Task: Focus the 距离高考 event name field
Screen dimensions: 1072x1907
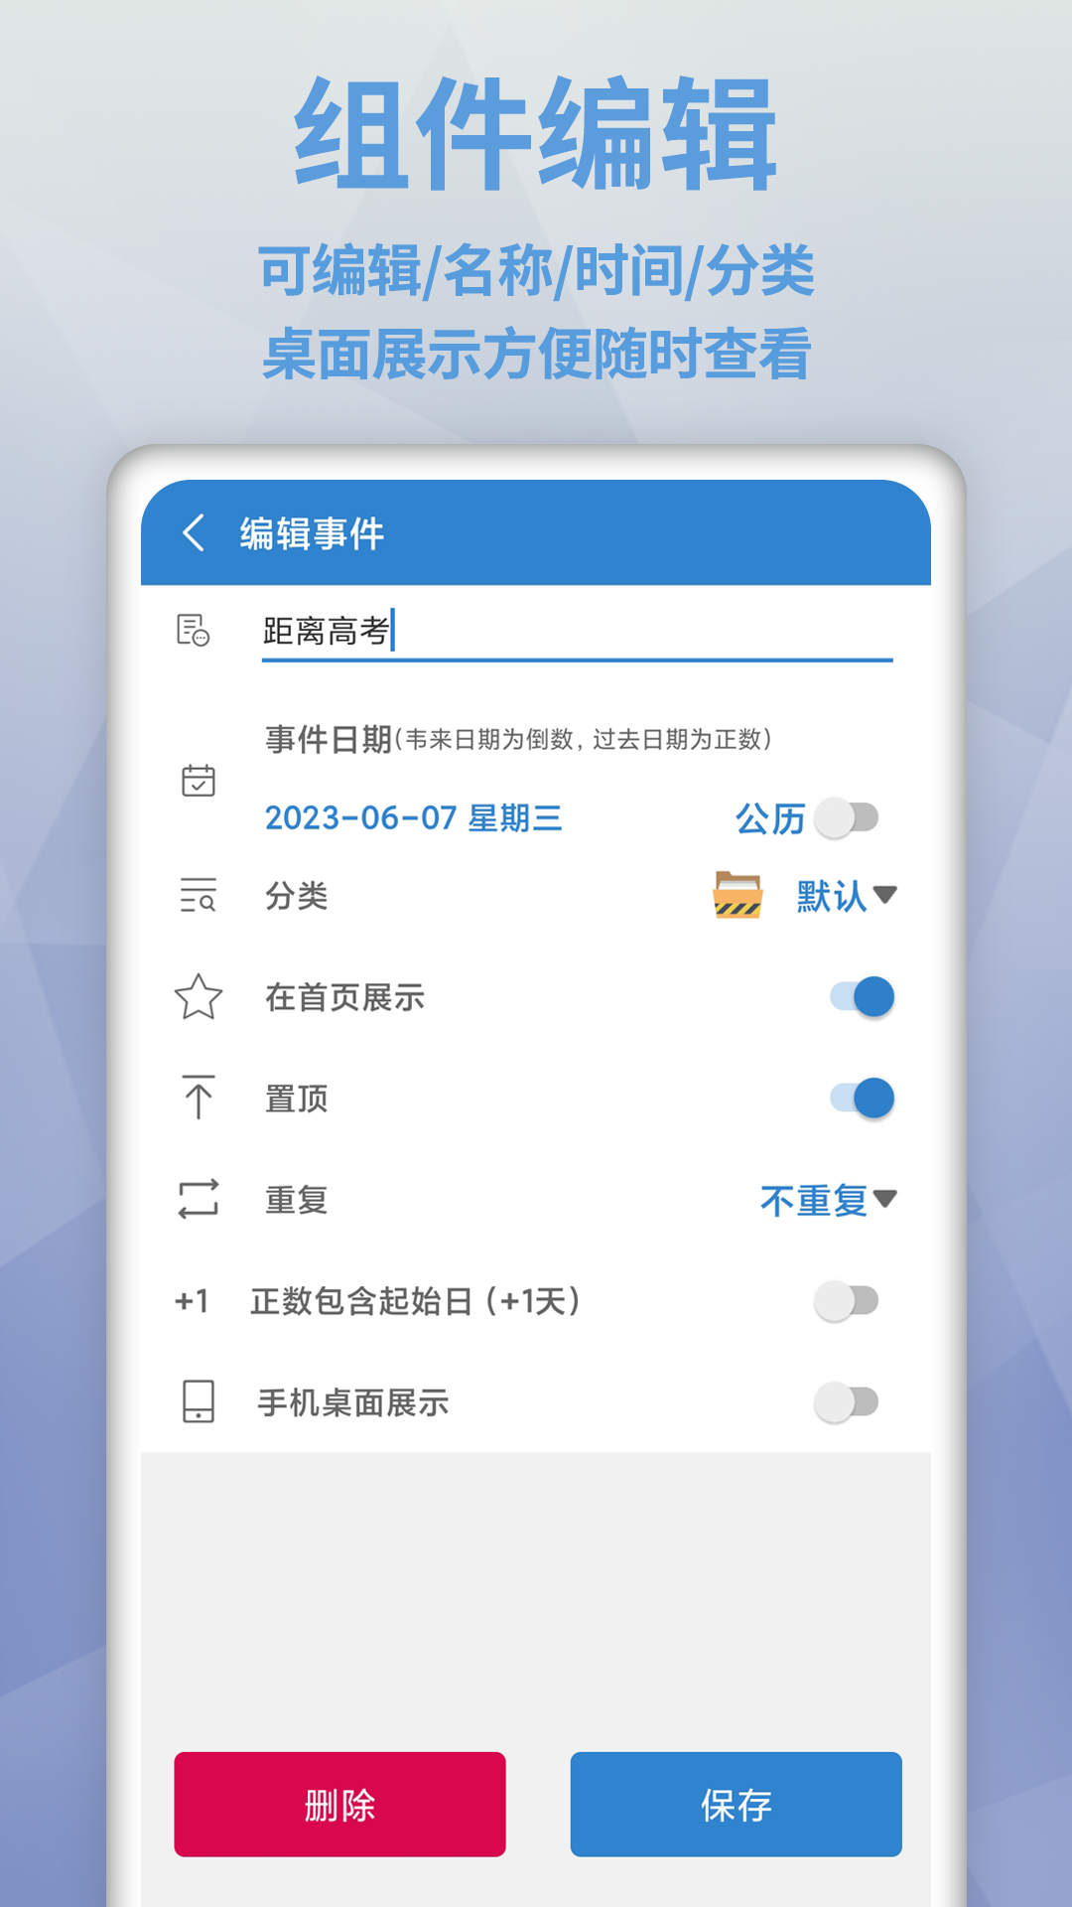Action: click(578, 632)
